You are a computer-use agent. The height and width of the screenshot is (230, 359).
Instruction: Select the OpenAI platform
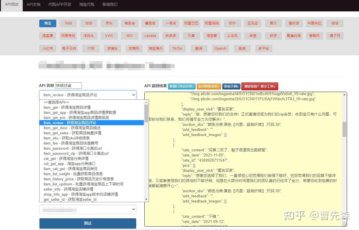click(220, 48)
